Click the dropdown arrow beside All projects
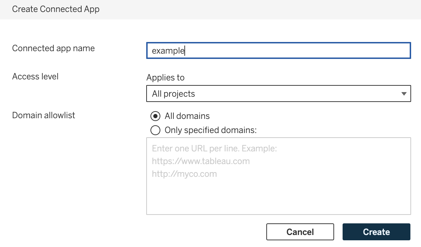 point(404,94)
